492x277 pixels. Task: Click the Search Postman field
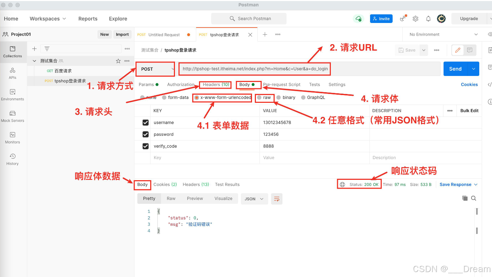tap(249, 19)
